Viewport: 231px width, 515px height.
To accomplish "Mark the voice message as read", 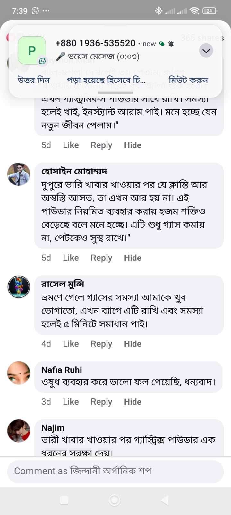I will [x=106, y=80].
